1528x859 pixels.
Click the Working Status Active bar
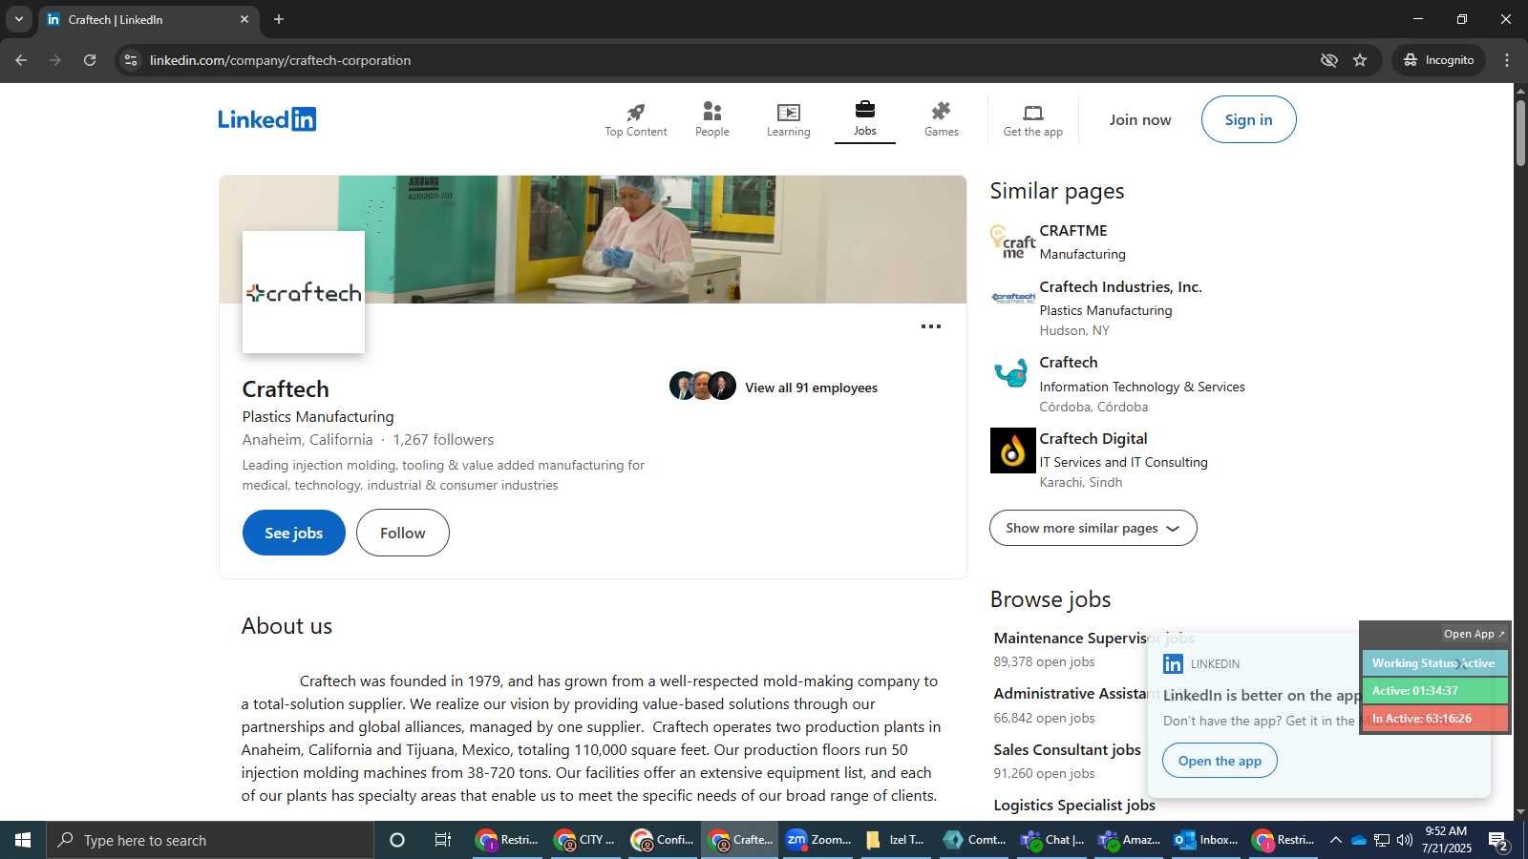(1433, 663)
